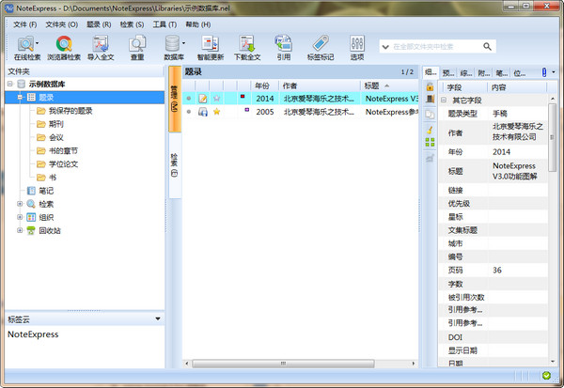Screen dimensions: 564x388
Task: Toggle gold star on the 2005 record
Action: [x=216, y=112]
